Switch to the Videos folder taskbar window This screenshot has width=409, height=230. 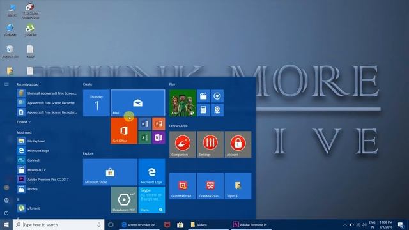[208, 224]
